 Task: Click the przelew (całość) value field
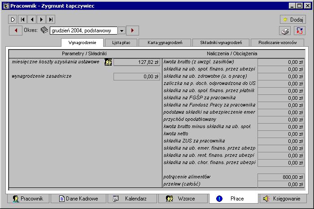click(281, 184)
